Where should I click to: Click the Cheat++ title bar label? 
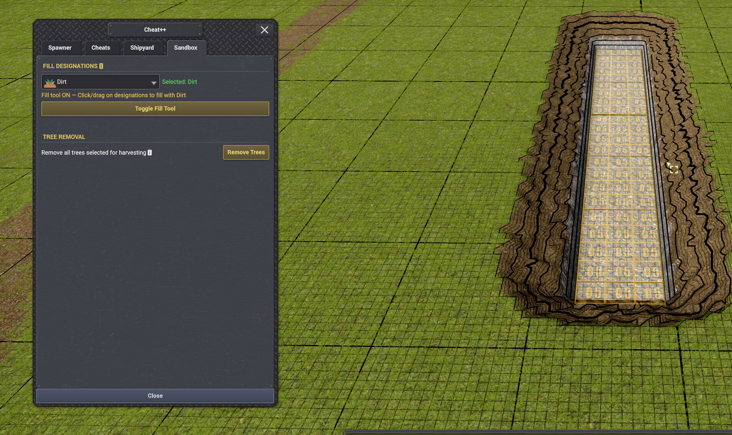point(155,30)
